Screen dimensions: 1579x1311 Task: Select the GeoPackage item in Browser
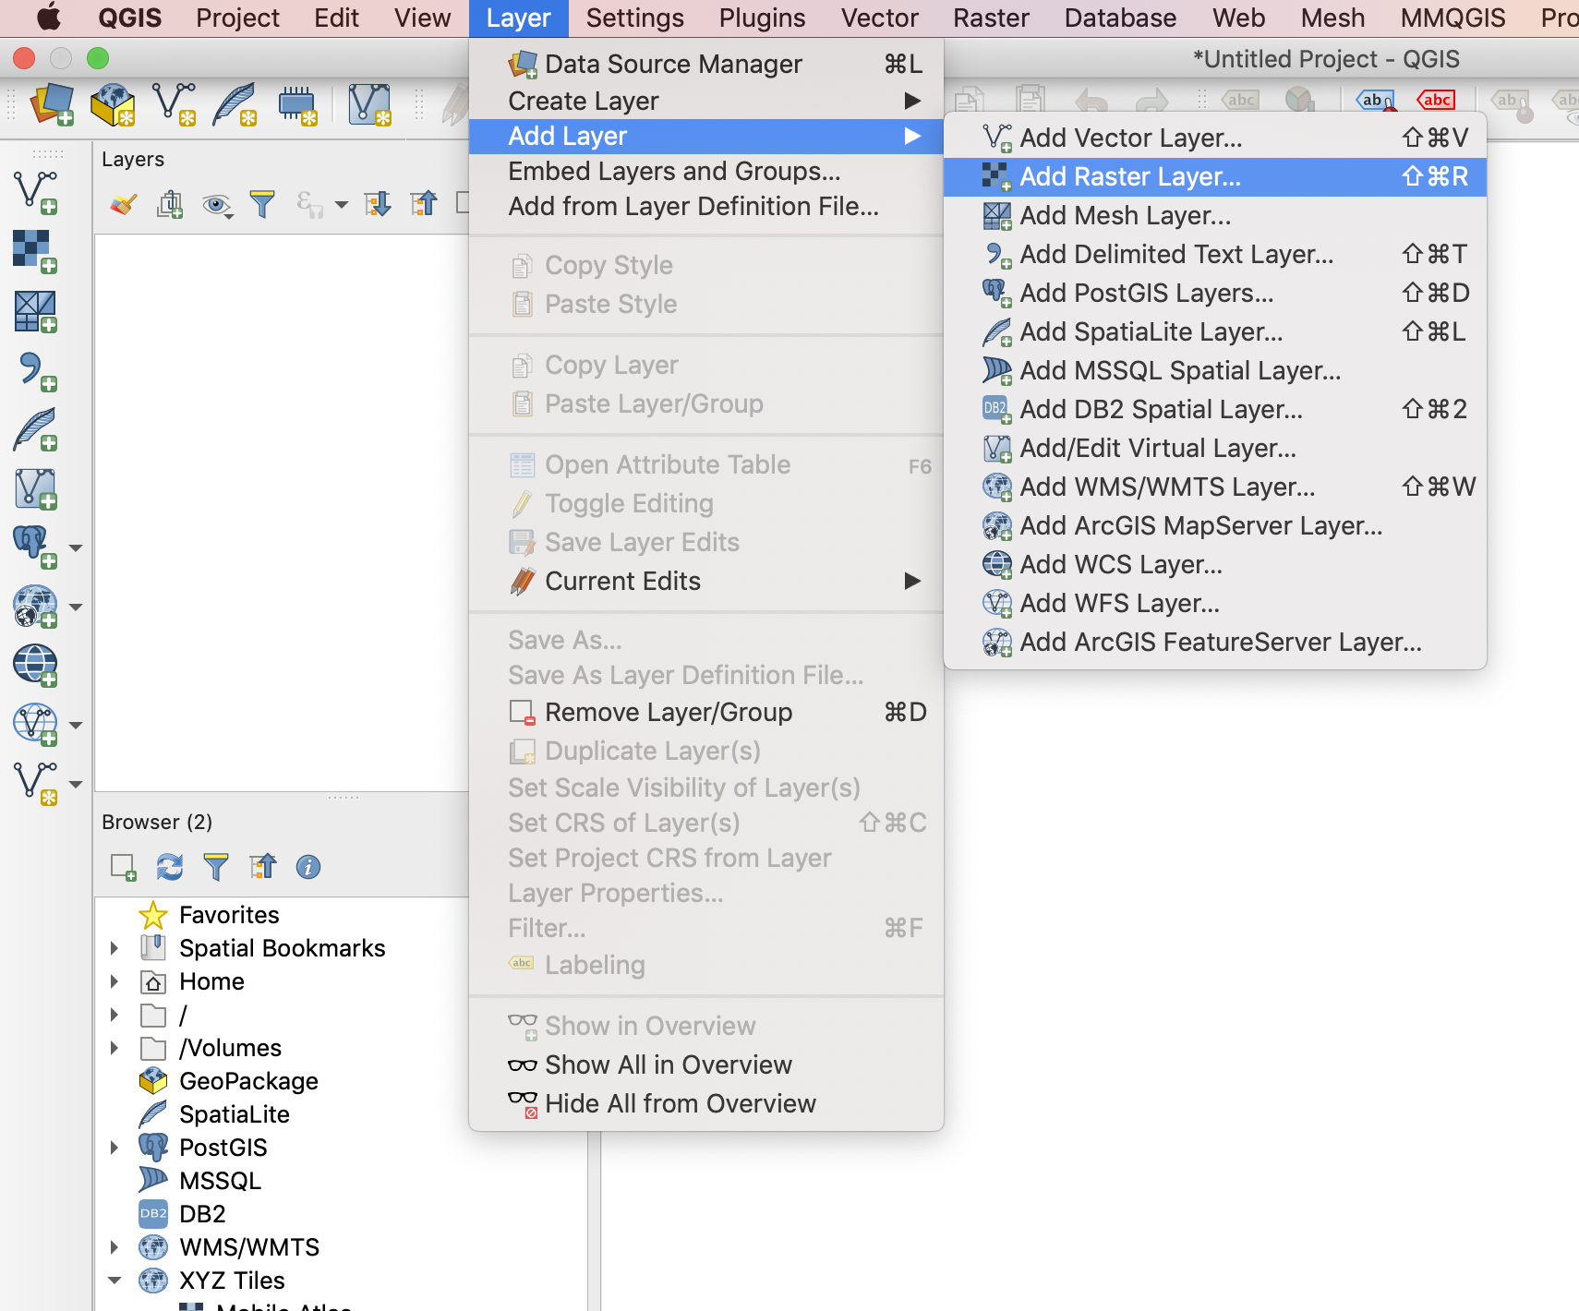(x=249, y=1080)
